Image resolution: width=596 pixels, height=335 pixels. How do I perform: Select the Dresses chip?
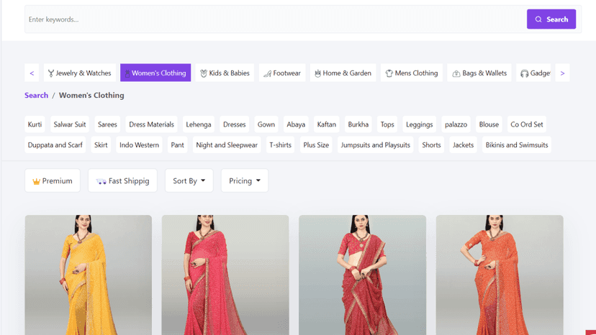pyautogui.click(x=234, y=124)
